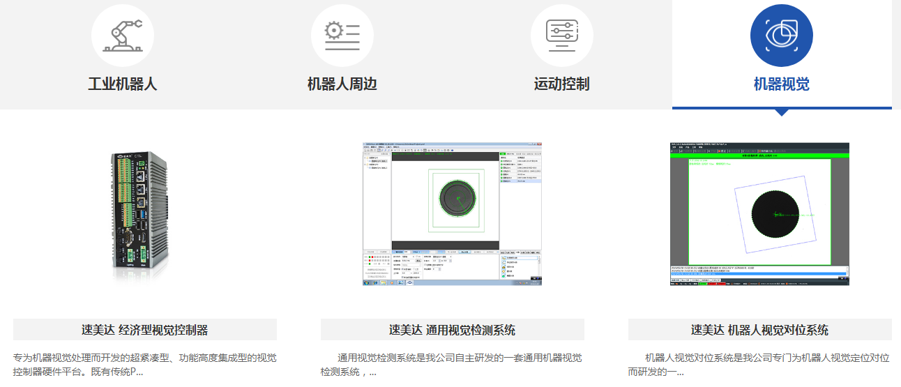Select the 机器视觉 tab label

point(781,84)
